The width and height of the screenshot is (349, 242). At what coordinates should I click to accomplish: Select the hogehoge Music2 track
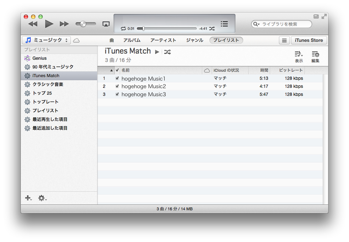tap(144, 86)
